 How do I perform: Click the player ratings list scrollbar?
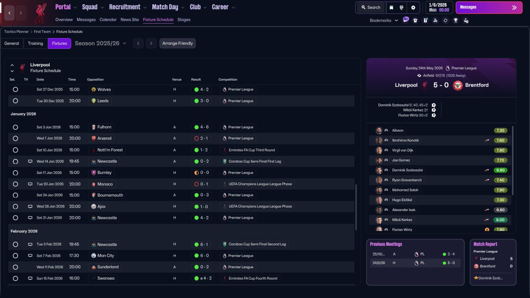point(513,161)
